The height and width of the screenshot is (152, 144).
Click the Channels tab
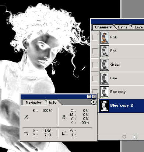[103, 27]
